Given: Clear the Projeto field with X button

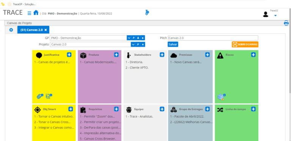Looking at the screenshot, I should pos(143,44).
